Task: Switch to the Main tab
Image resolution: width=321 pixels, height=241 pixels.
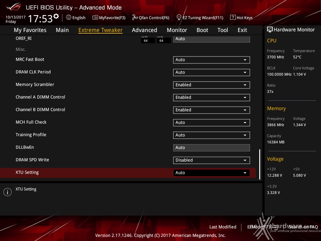Action: (x=62, y=30)
